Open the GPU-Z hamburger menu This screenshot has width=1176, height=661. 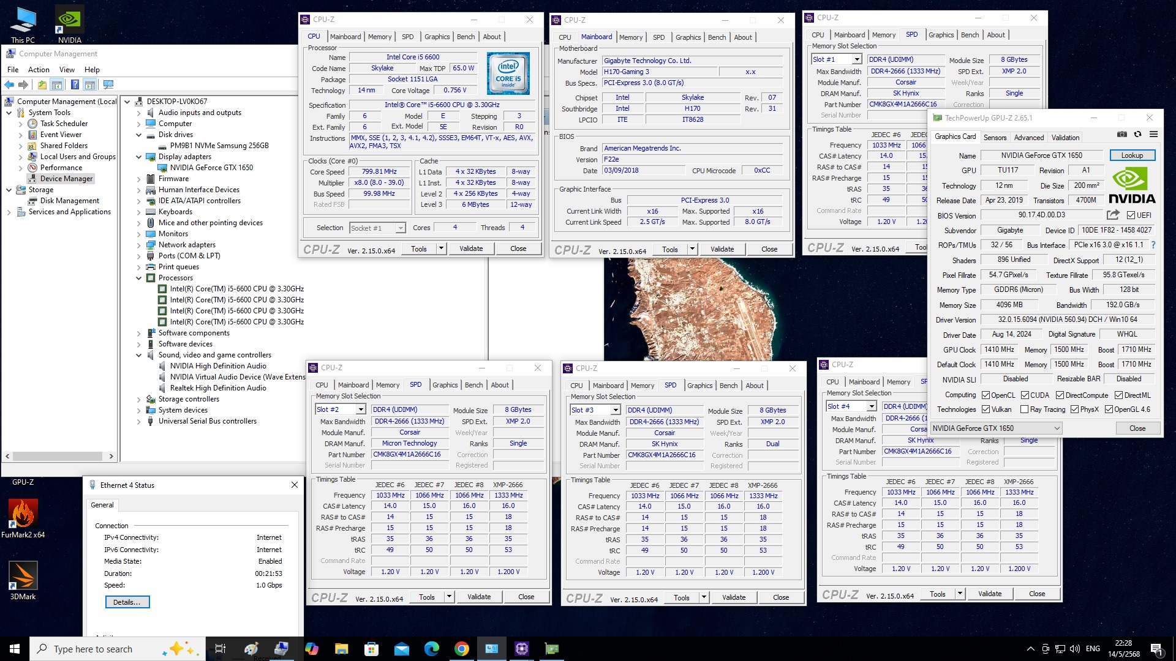pyautogui.click(x=1153, y=134)
